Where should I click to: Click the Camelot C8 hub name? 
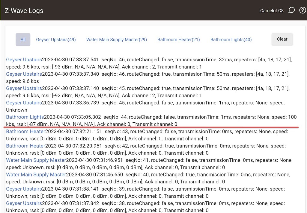(x=272, y=10)
